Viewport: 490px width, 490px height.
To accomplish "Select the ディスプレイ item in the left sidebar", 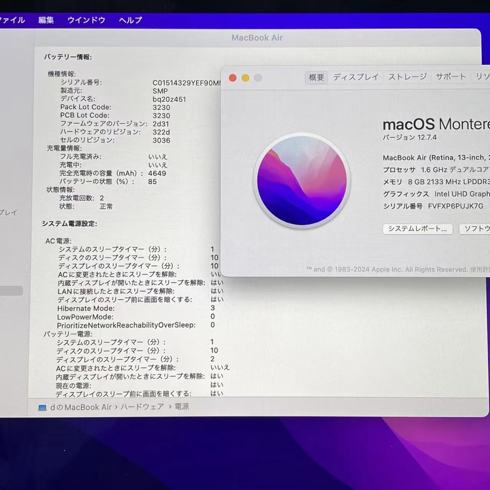I will click(8, 212).
